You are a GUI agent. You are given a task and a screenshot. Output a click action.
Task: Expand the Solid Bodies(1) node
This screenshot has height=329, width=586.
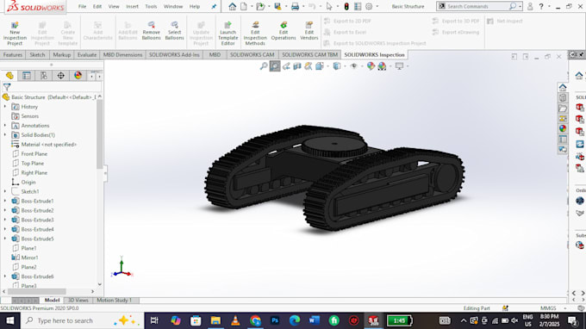[5, 135]
